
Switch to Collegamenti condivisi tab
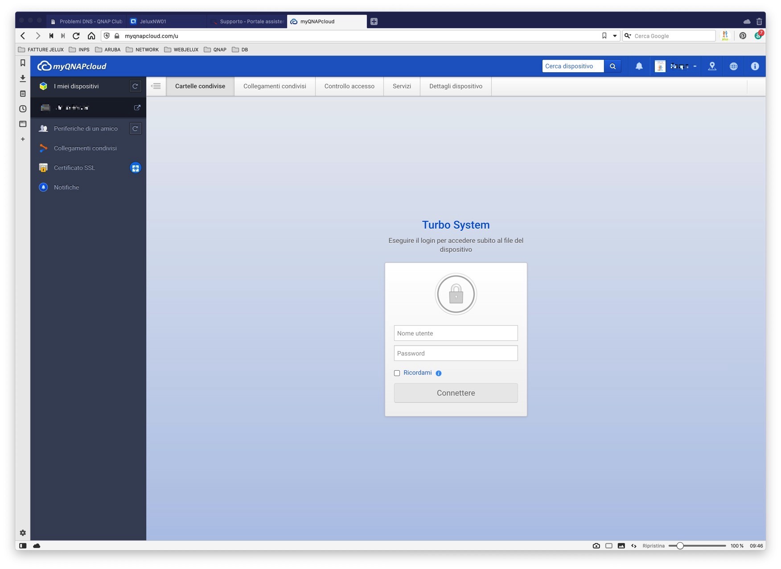pyautogui.click(x=275, y=86)
